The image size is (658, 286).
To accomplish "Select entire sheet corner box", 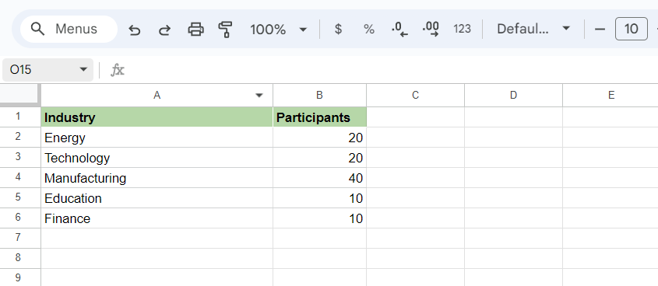I will click(x=20, y=95).
